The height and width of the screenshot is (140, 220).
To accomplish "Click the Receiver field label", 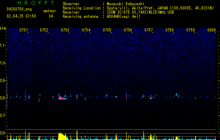I will [71, 12].
